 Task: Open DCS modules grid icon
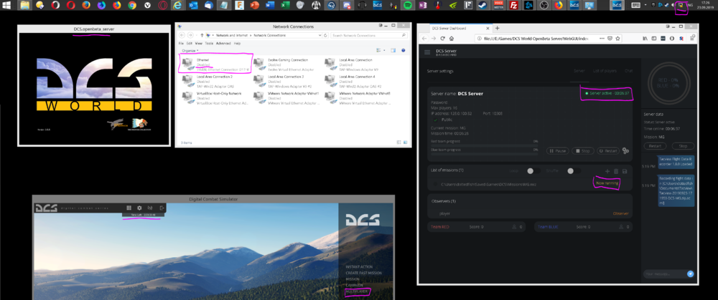coord(129,208)
